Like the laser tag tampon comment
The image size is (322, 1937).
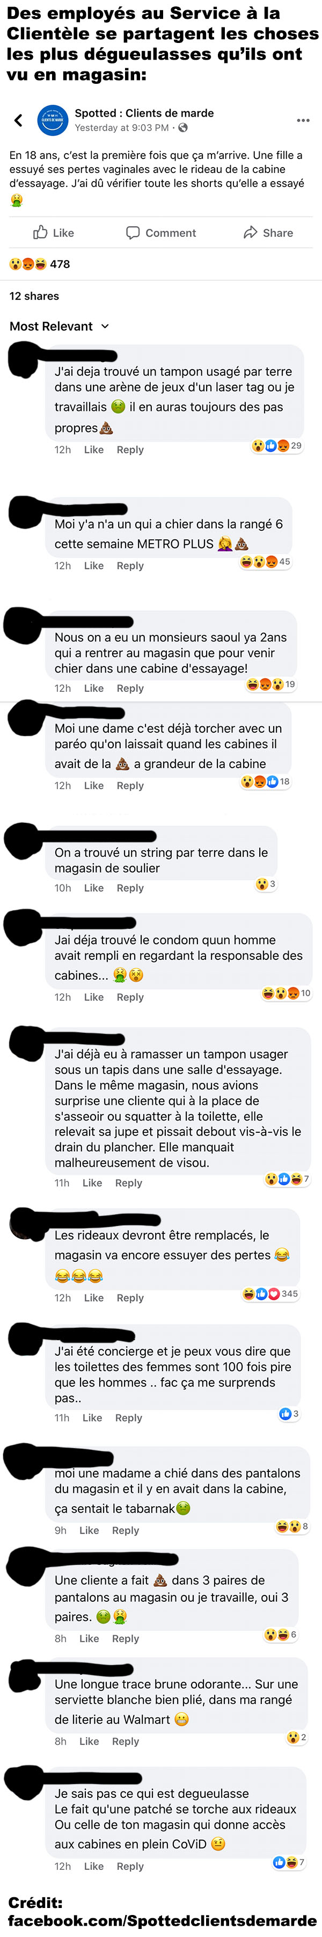pyautogui.click(x=94, y=450)
